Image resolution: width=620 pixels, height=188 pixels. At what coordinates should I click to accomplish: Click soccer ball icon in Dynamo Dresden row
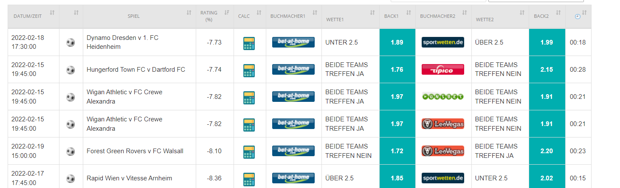click(70, 42)
